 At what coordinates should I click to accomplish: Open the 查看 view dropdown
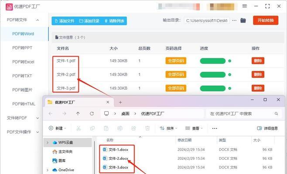click(194, 128)
